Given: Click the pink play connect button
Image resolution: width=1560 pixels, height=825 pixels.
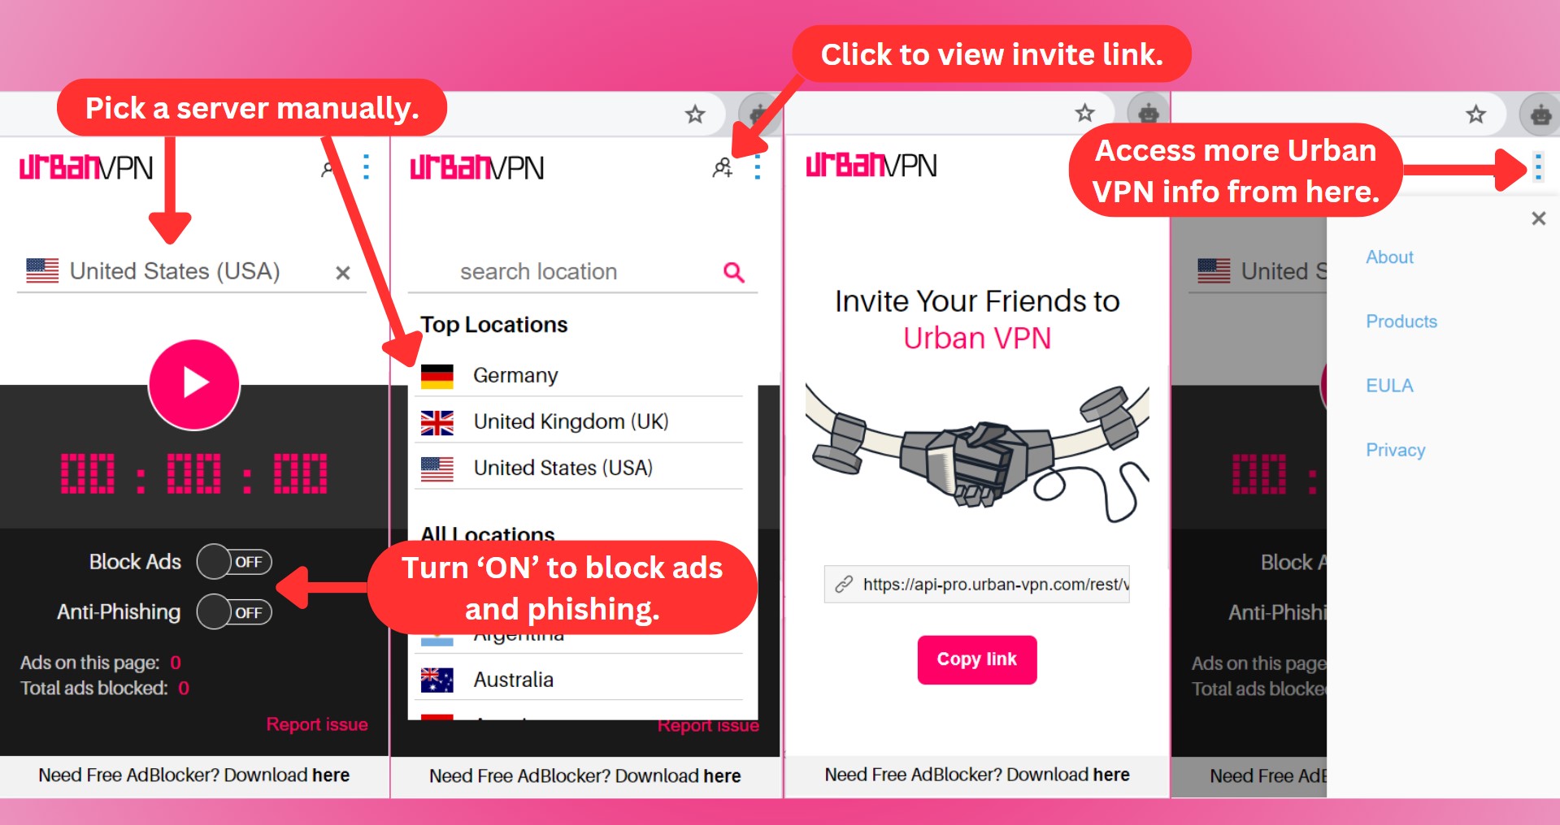Looking at the screenshot, I should coord(194,384).
